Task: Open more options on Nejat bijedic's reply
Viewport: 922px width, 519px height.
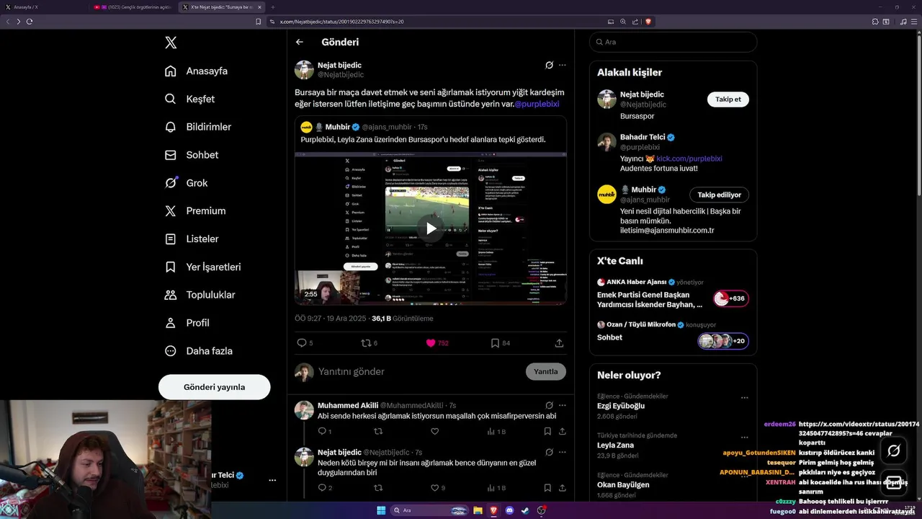Action: click(563, 452)
